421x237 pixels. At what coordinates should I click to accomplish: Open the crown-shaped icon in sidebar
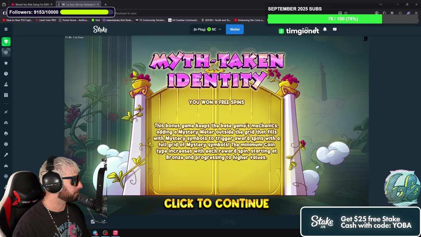[x=6, y=166]
